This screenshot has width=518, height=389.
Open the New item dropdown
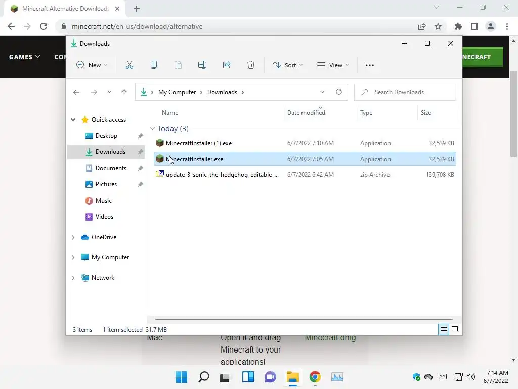click(92, 65)
